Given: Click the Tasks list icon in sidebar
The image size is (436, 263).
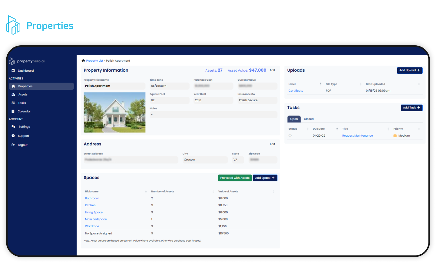Looking at the screenshot, I should (13, 103).
